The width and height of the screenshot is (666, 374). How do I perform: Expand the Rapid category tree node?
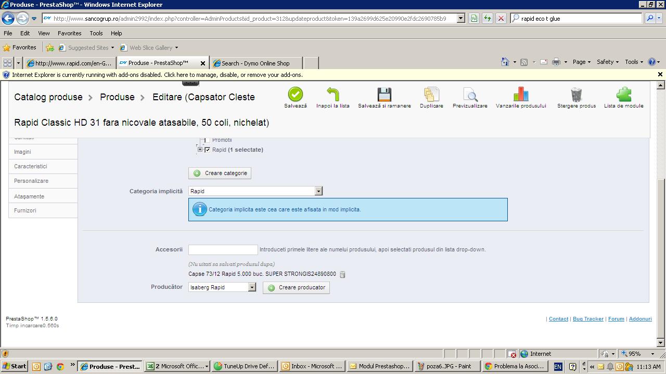pos(200,150)
